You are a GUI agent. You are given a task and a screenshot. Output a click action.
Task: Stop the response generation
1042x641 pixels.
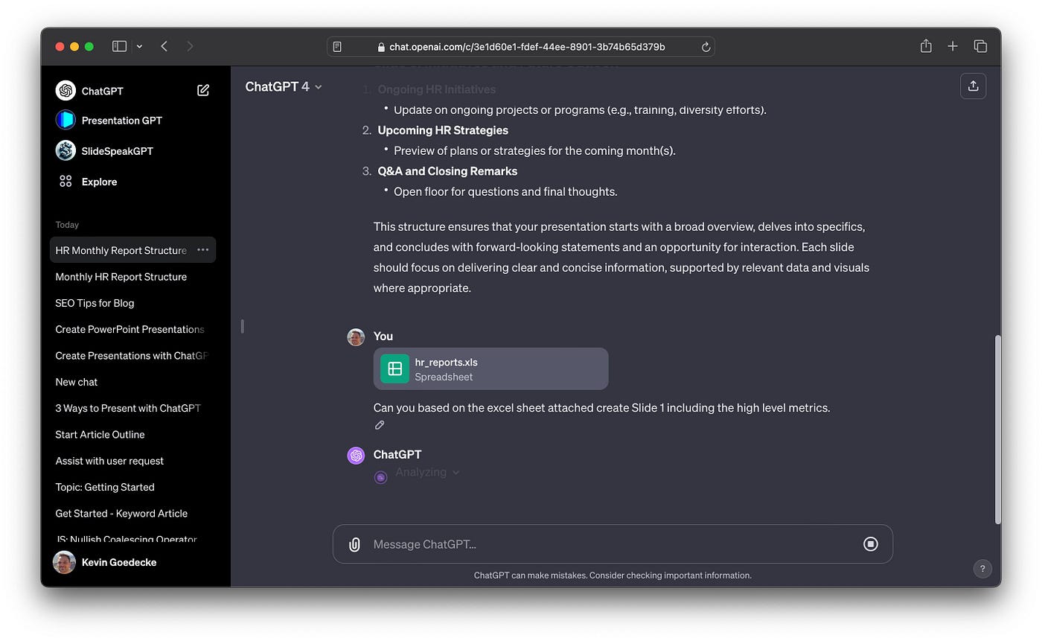click(871, 543)
